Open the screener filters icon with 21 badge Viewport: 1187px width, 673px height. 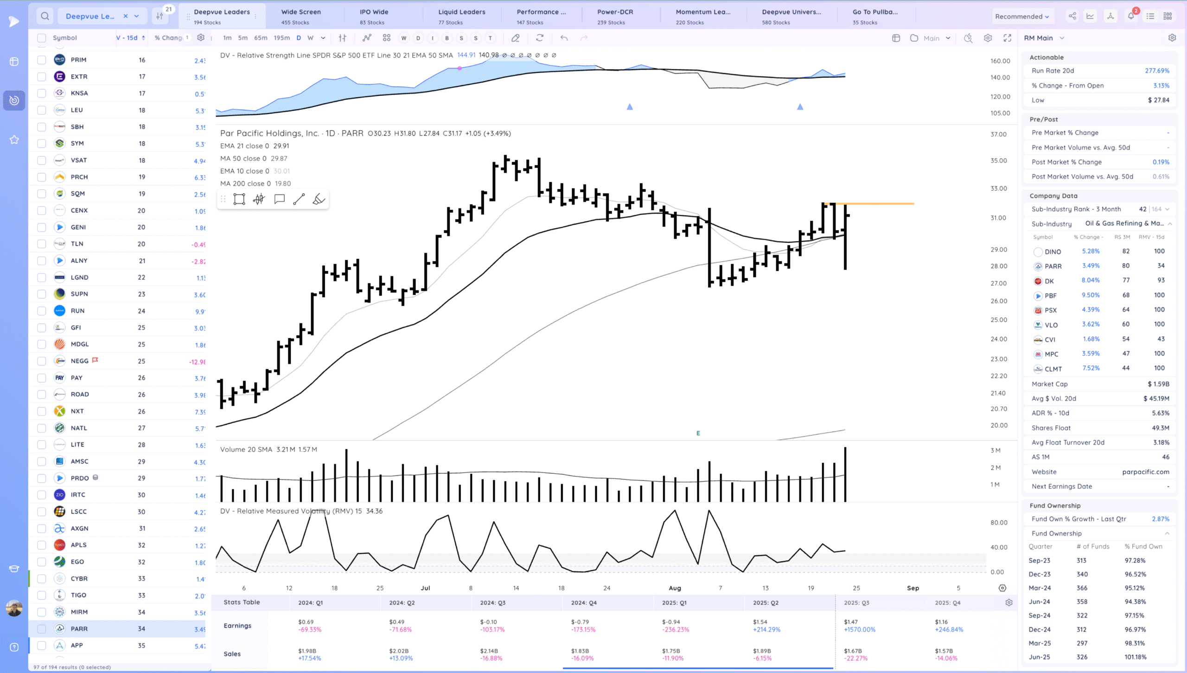point(160,16)
